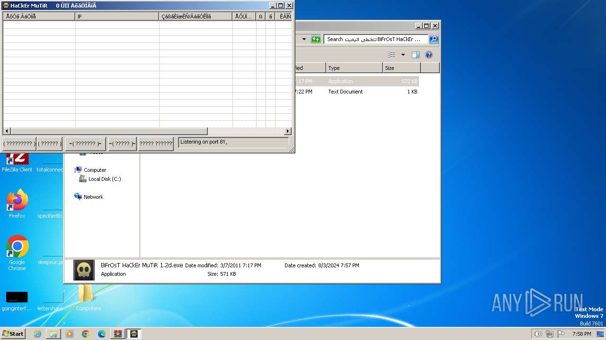
Task: Click the third wide column header in HaCkEr MuTiR
Action: 196,17
